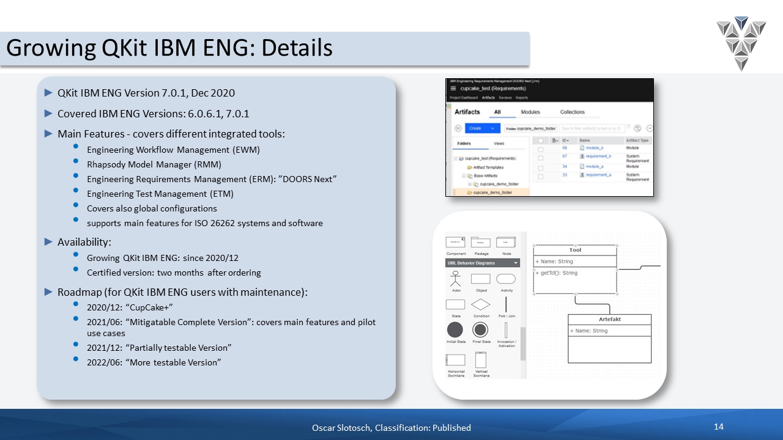This screenshot has width=783, height=440.
Task: Select the highlighted cupcake_demo_folder tree row
Action: click(491, 193)
